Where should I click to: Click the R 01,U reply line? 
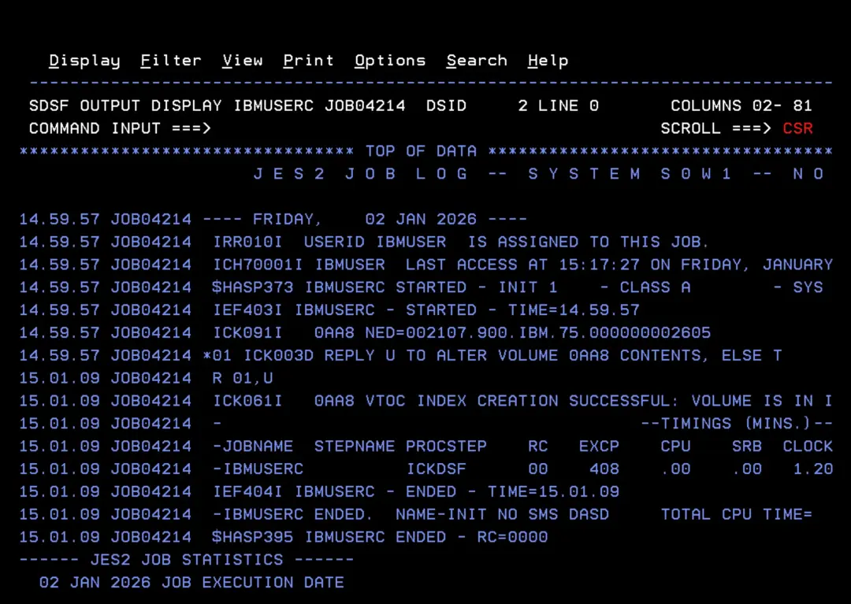coord(243,379)
